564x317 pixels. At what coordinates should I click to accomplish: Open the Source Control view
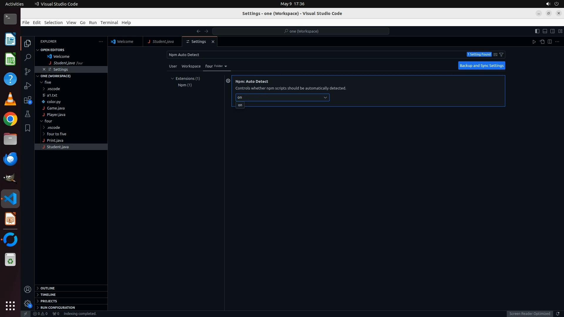[x=28, y=72]
